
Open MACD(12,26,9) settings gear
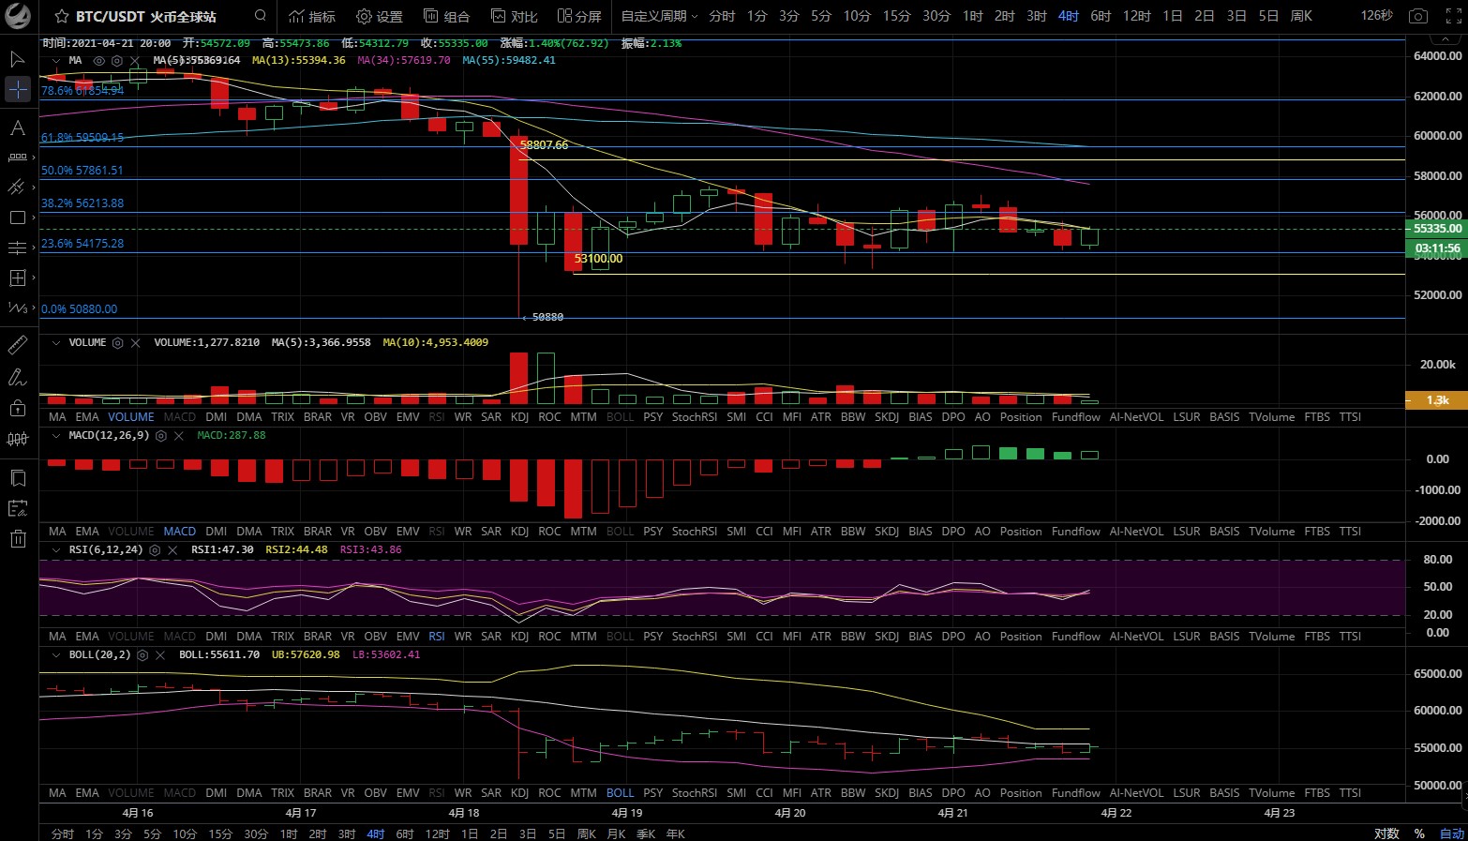160,436
